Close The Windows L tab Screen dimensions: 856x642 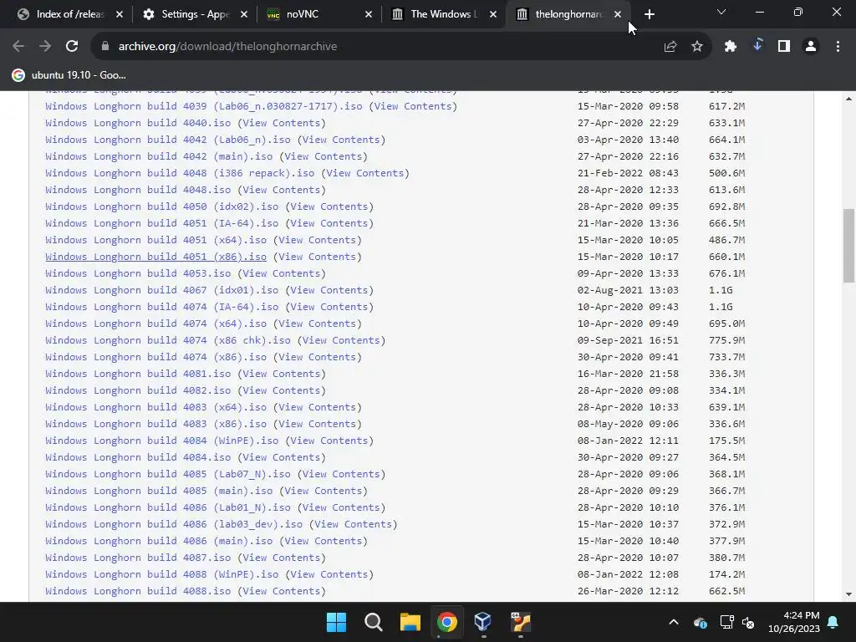(x=493, y=14)
